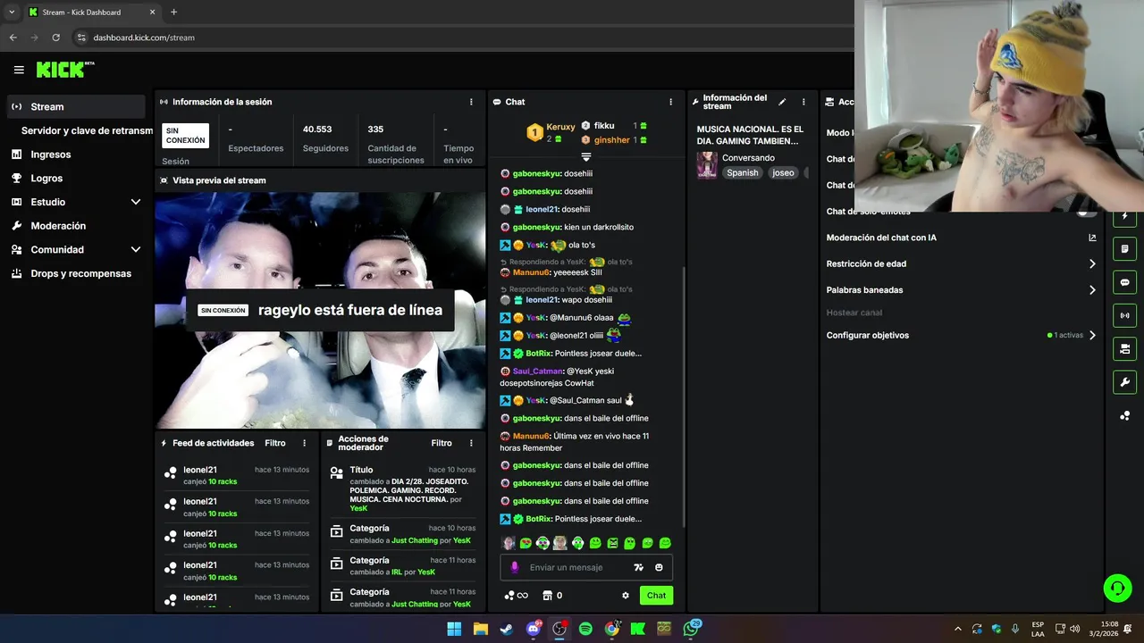The height and width of the screenshot is (643, 1144).
Task: Open the Chat panel options menu
Action: pyautogui.click(x=671, y=102)
